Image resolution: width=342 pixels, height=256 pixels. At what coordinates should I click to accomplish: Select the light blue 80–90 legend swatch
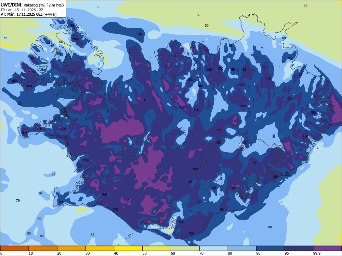pos(242,248)
